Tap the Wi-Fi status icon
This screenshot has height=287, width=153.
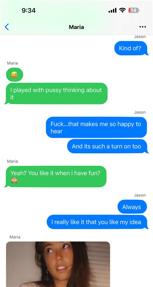[x=122, y=10]
